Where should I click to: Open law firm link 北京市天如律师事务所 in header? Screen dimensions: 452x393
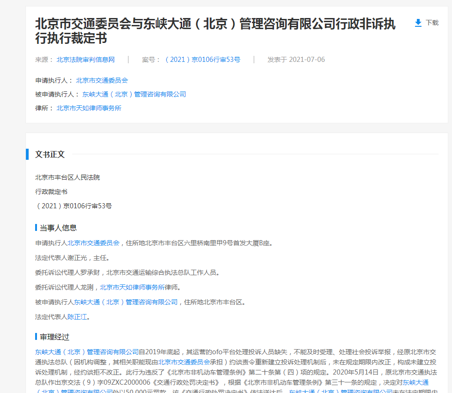click(x=89, y=108)
